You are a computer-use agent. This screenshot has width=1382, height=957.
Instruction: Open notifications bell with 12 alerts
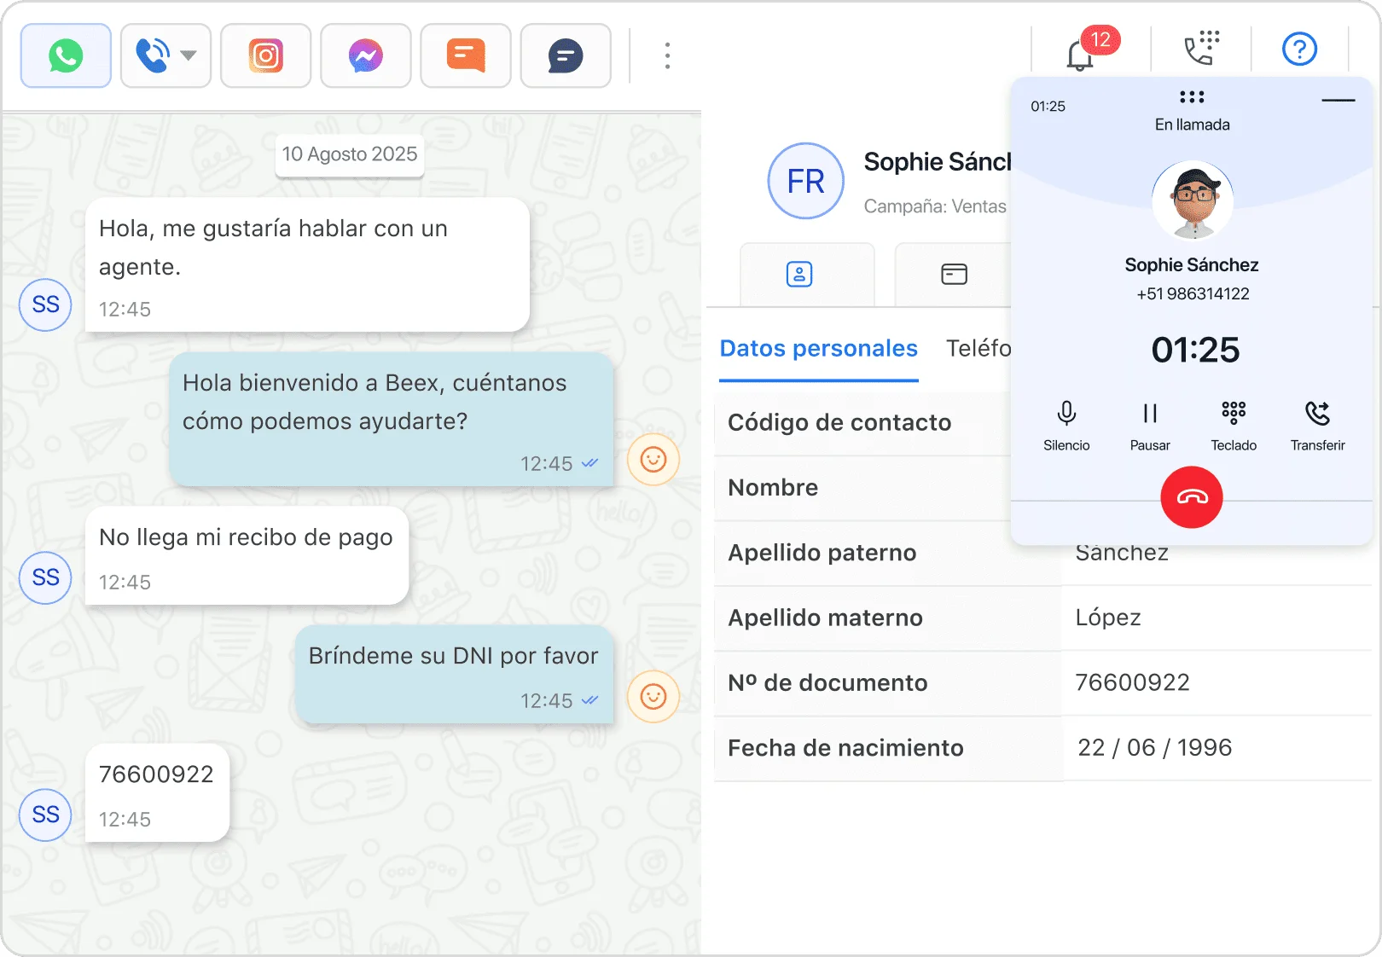coord(1082,55)
